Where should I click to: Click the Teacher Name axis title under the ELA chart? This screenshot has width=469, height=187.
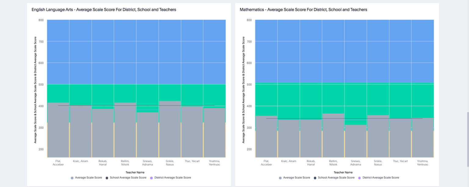[135, 172]
